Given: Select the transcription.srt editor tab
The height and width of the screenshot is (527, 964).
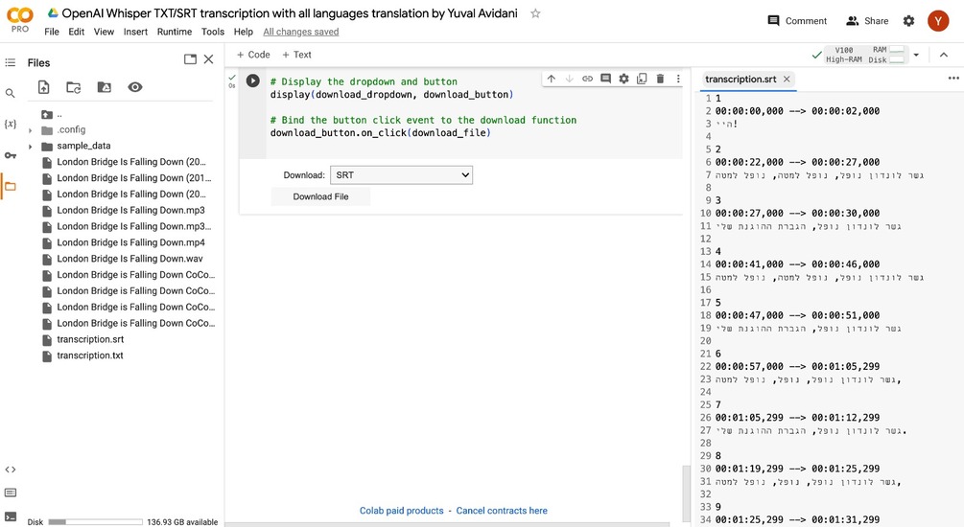Looking at the screenshot, I should [x=741, y=80].
